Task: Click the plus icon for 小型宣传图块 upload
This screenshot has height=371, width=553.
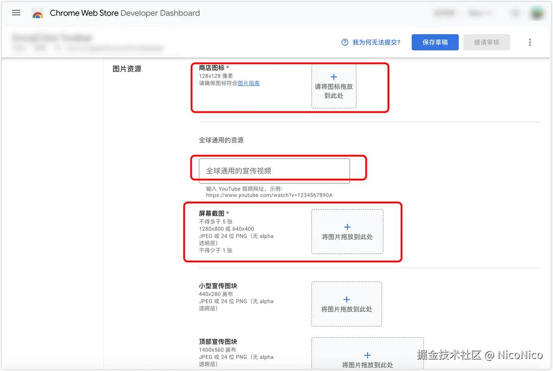Action: 346,298
